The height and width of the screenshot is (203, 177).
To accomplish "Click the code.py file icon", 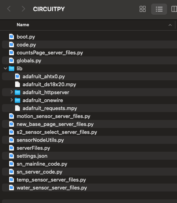I will pyautogui.click(x=12, y=44).
